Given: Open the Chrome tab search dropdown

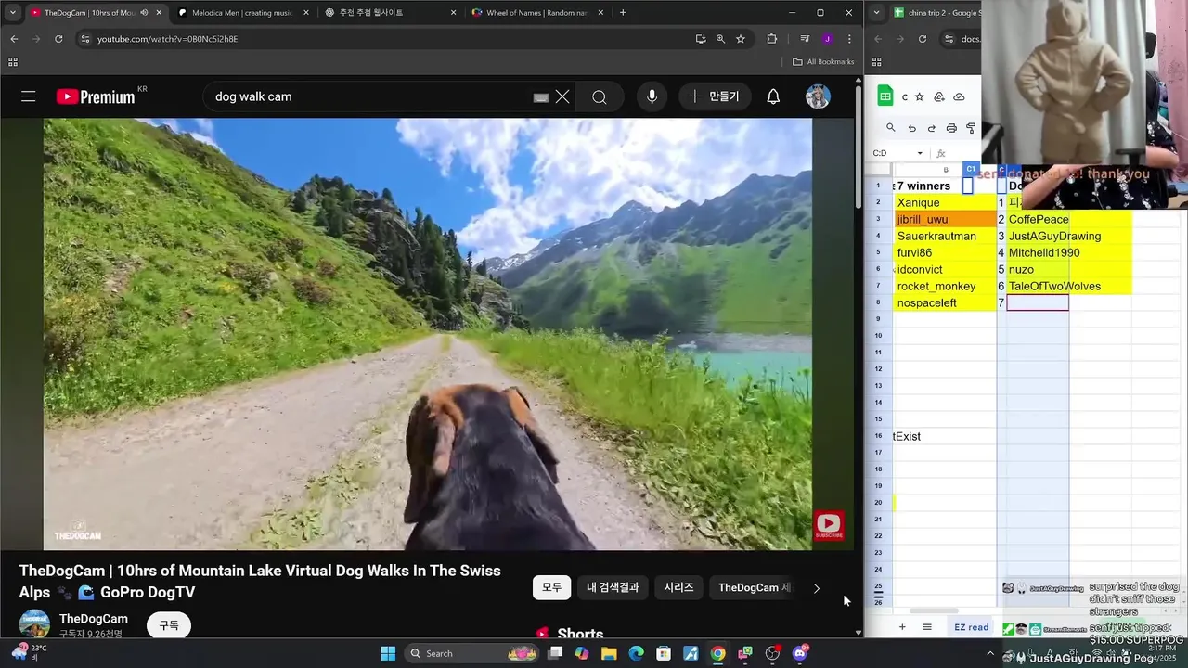Looking at the screenshot, I should click(x=12, y=13).
